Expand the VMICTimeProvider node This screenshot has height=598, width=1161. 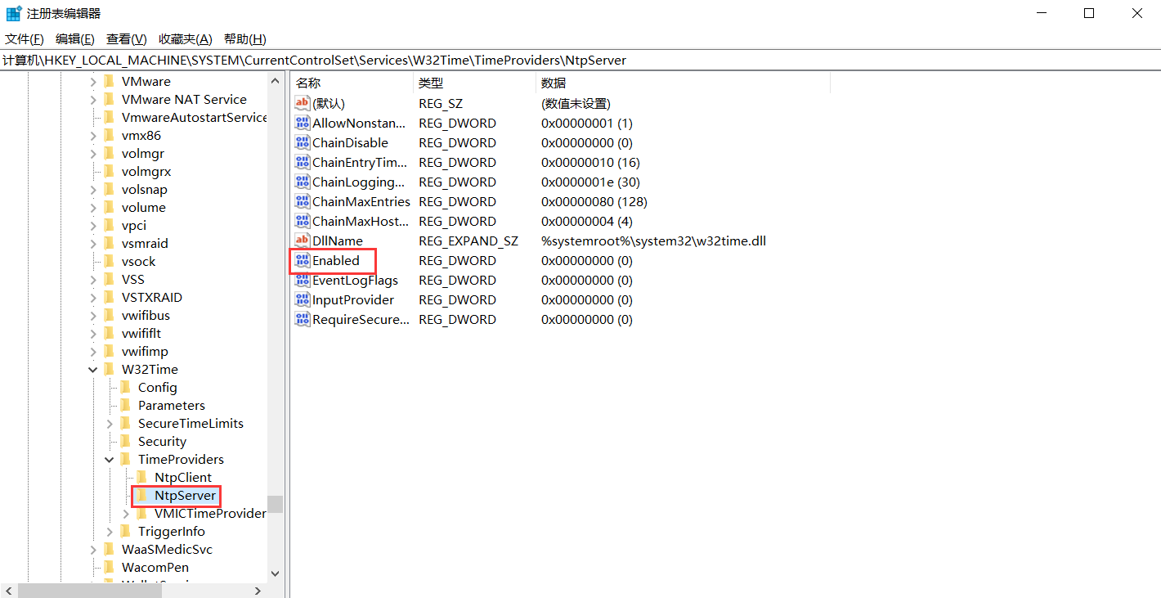(x=125, y=514)
